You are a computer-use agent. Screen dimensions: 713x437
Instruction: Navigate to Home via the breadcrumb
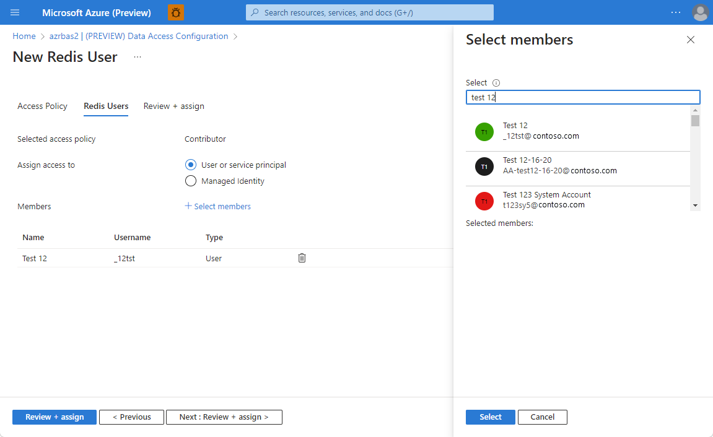tap(24, 36)
